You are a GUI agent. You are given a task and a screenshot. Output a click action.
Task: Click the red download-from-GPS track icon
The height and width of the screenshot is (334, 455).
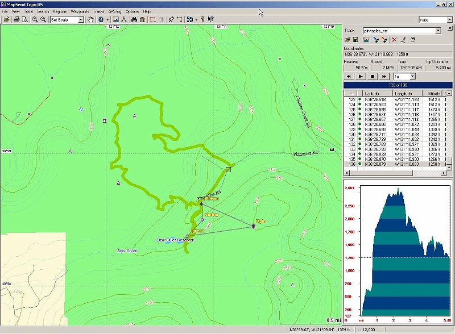point(384,39)
